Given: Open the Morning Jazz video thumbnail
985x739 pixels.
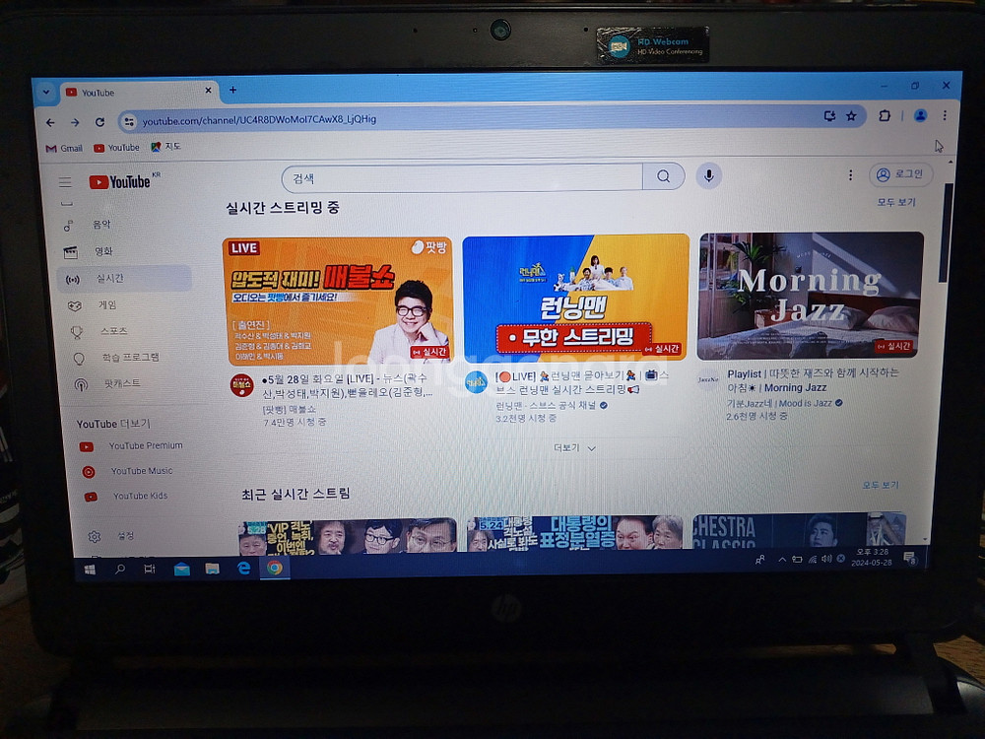Looking at the screenshot, I should click(810, 296).
